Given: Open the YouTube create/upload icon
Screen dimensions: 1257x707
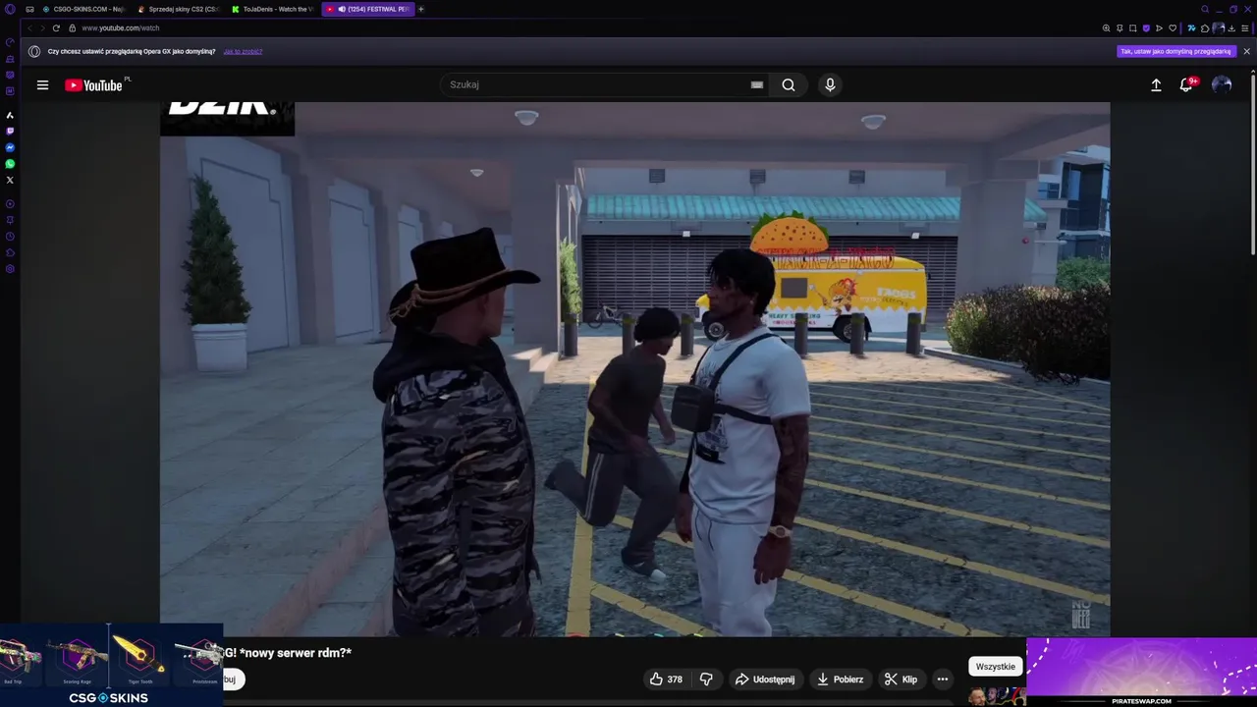Looking at the screenshot, I should coord(1156,85).
